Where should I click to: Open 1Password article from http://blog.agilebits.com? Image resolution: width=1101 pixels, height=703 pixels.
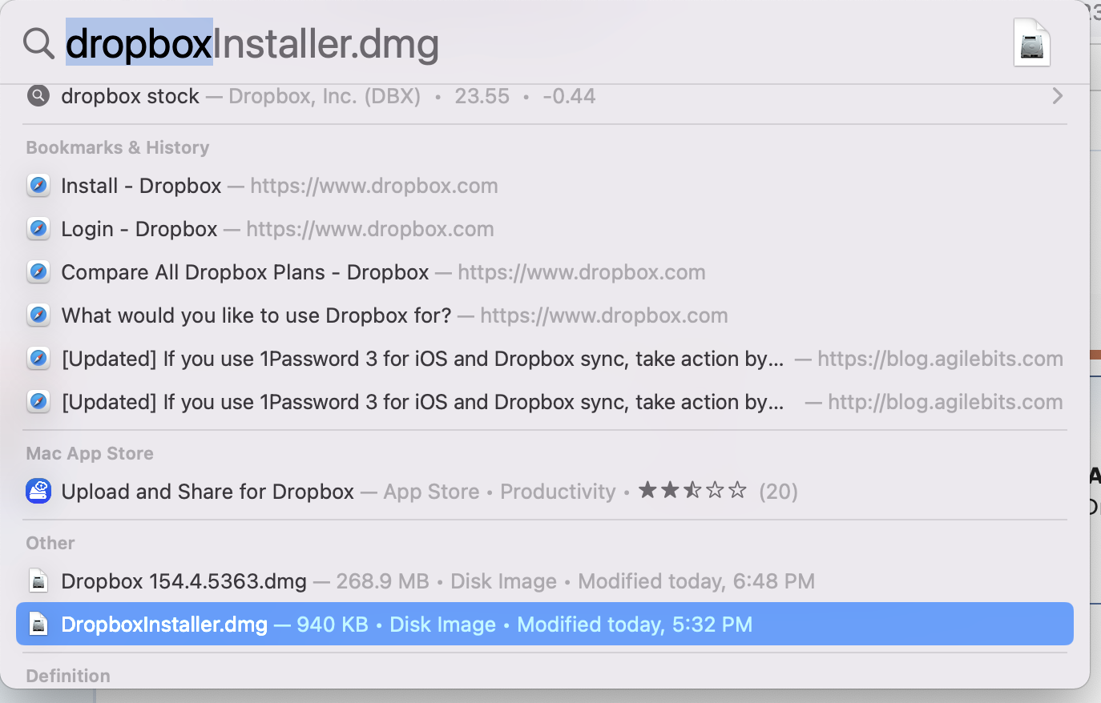point(545,402)
